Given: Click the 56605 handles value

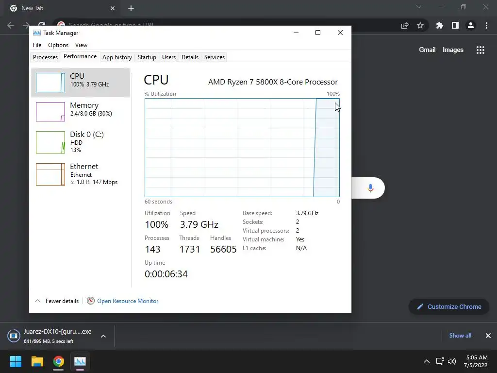Looking at the screenshot, I should point(223,249).
